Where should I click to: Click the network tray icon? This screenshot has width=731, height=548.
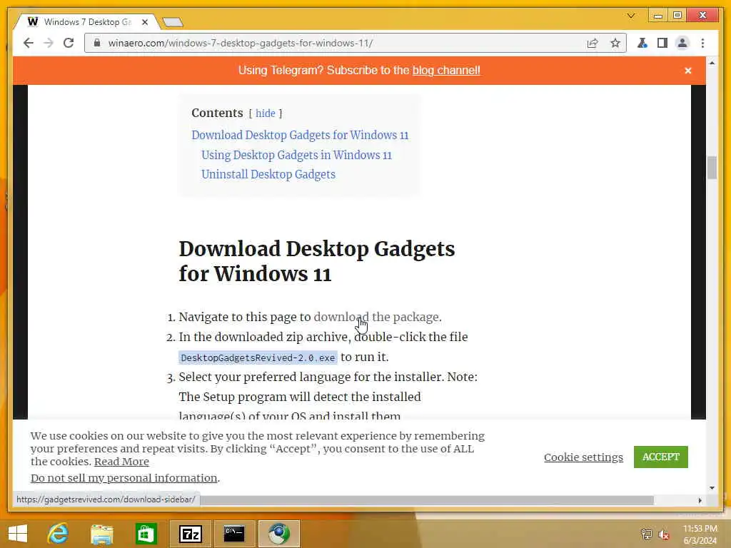(646, 534)
